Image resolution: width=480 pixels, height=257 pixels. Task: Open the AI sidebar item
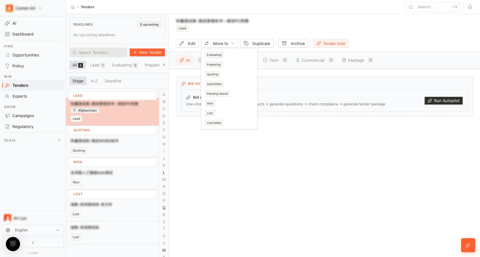click(x=33, y=23)
